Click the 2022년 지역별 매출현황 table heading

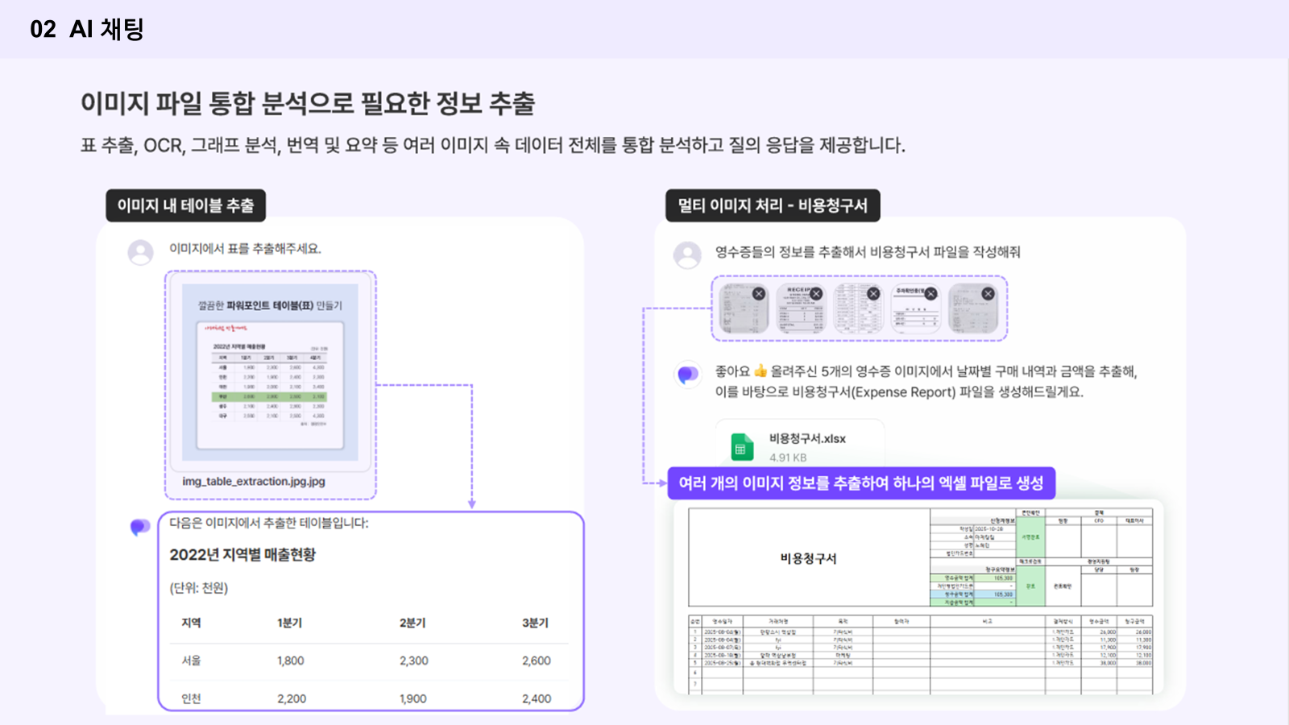click(x=242, y=555)
